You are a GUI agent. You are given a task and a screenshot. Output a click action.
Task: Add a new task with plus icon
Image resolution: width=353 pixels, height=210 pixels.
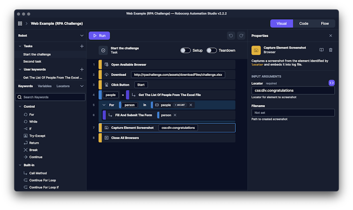(82, 46)
